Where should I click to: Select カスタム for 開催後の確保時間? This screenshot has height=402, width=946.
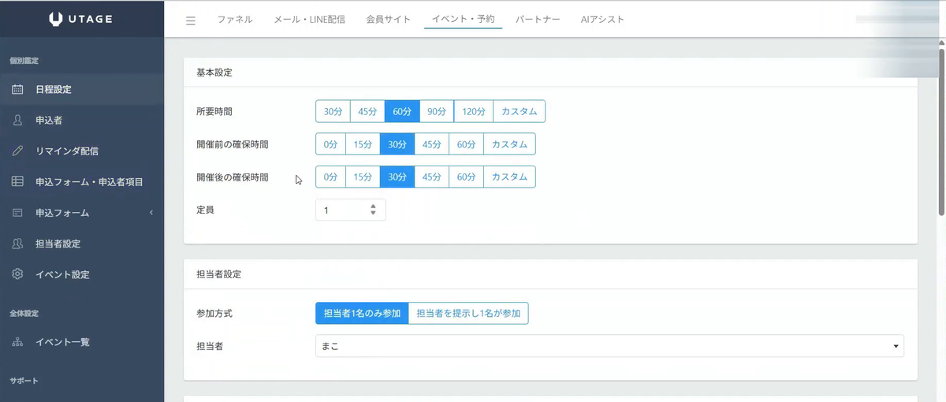pos(509,177)
